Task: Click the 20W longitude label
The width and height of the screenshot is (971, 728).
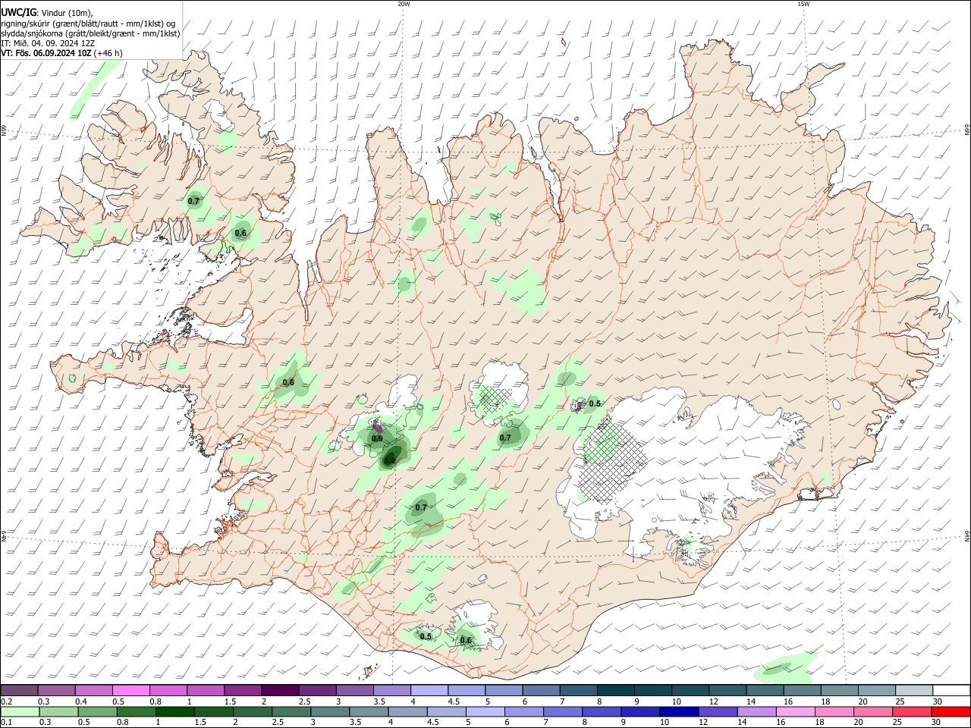Action: point(404,4)
